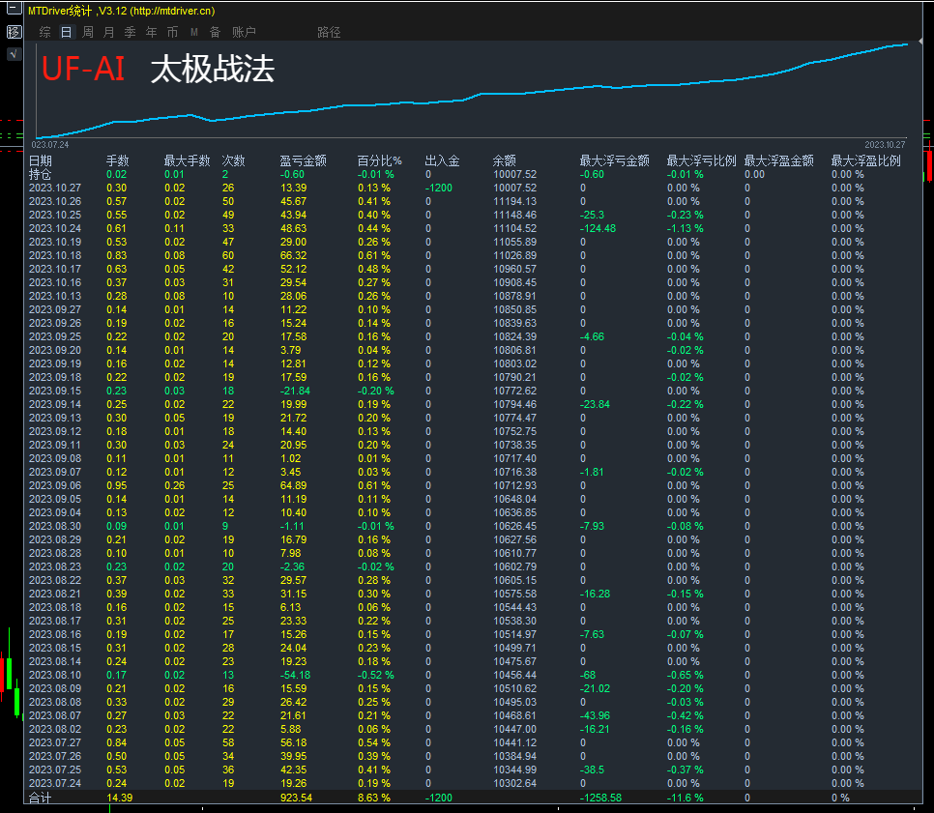Image resolution: width=934 pixels, height=813 pixels.
Task: Switch to the 月 monthly statistics icon
Action: (107, 32)
